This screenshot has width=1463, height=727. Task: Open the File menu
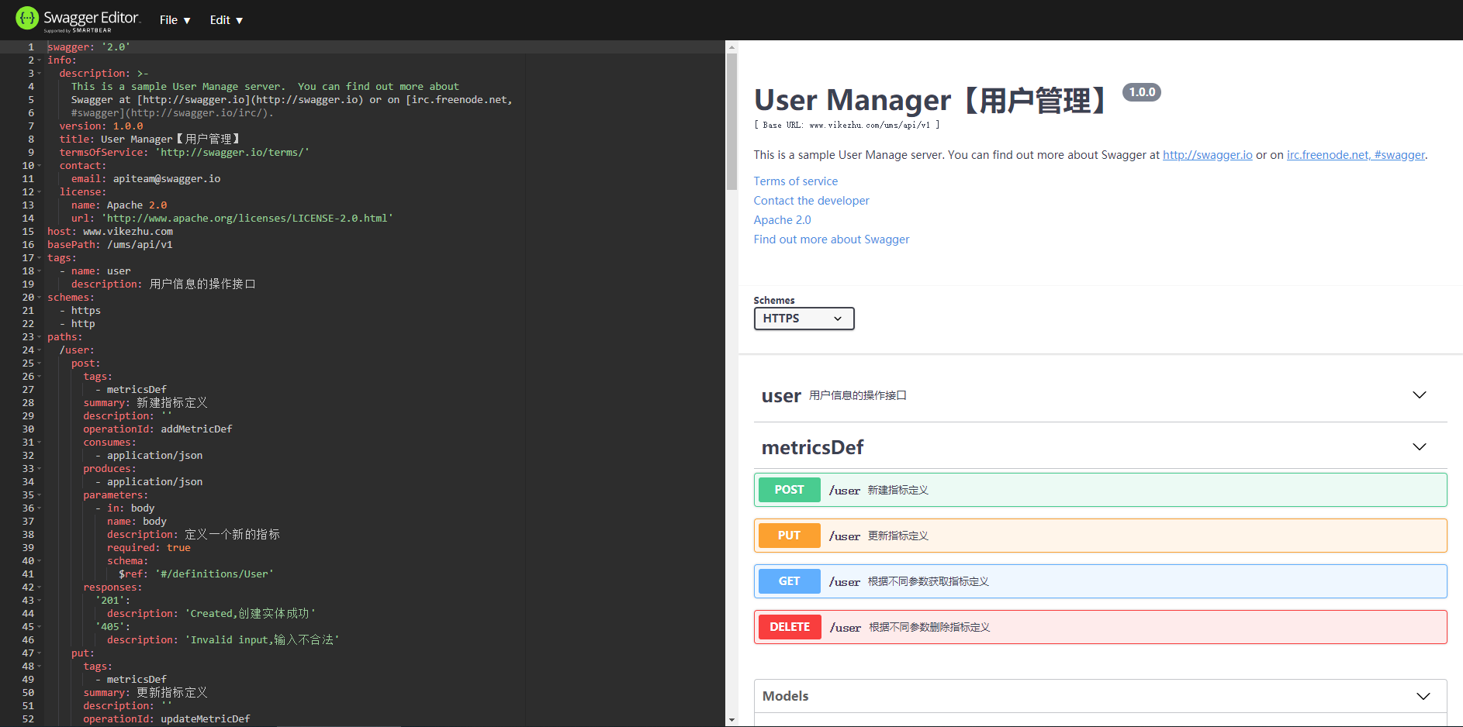click(x=175, y=20)
